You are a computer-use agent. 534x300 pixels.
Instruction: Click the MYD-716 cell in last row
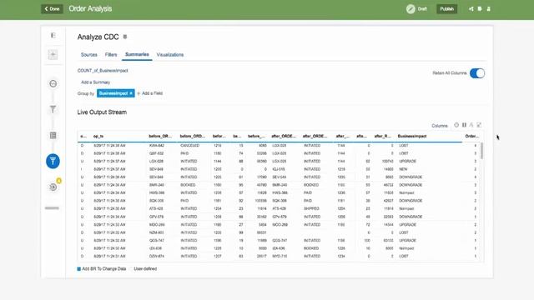point(280,256)
